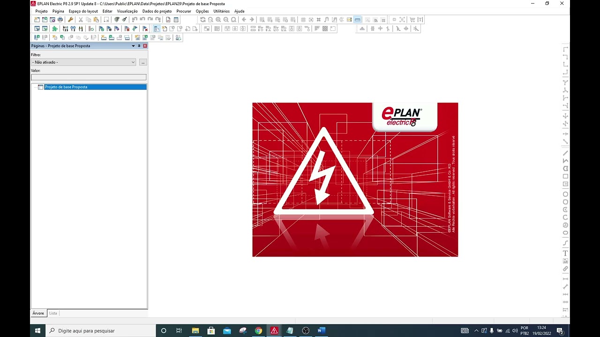600x337 pixels.
Task: Open Google Chrome from the taskbar
Action: [x=258, y=330]
